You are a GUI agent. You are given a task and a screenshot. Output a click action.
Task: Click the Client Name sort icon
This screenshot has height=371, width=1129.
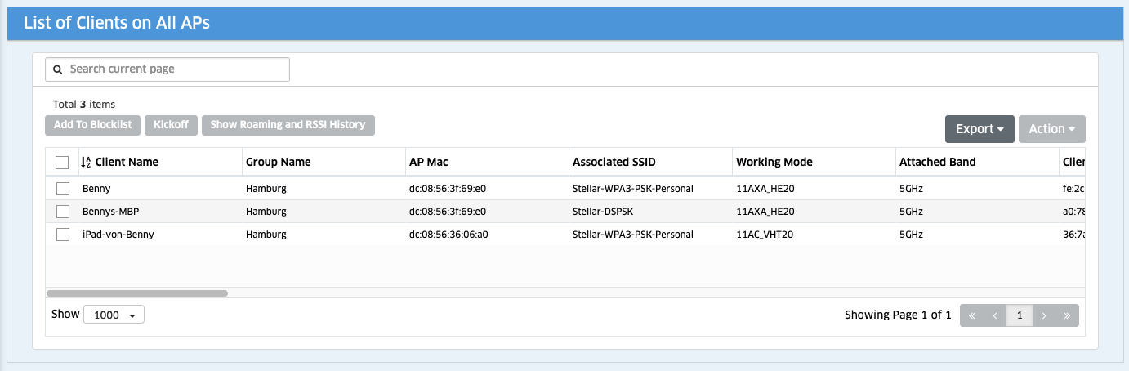(86, 162)
